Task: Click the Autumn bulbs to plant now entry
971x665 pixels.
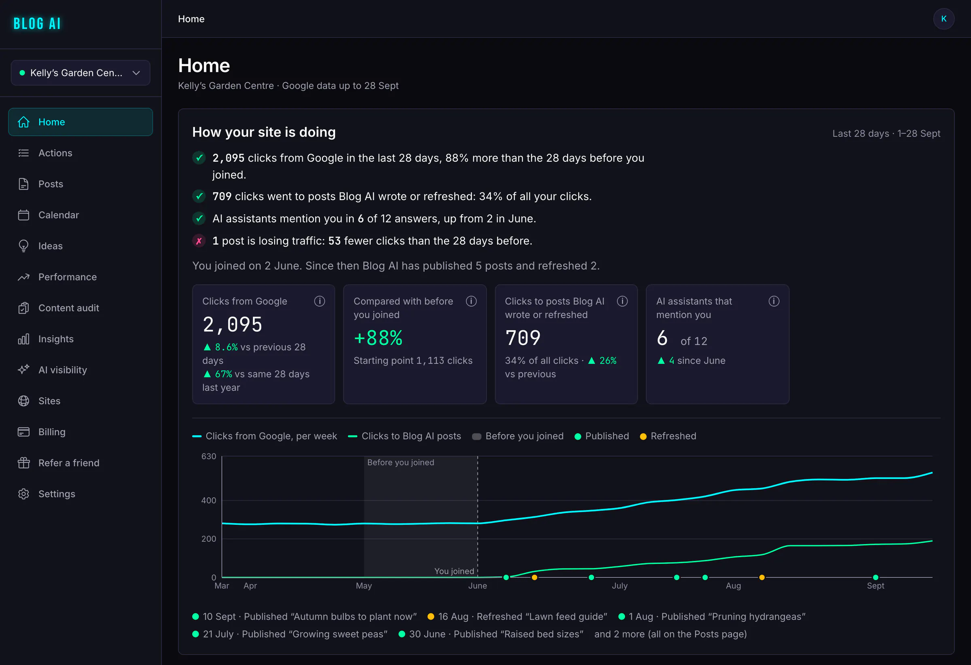Action: (x=305, y=616)
